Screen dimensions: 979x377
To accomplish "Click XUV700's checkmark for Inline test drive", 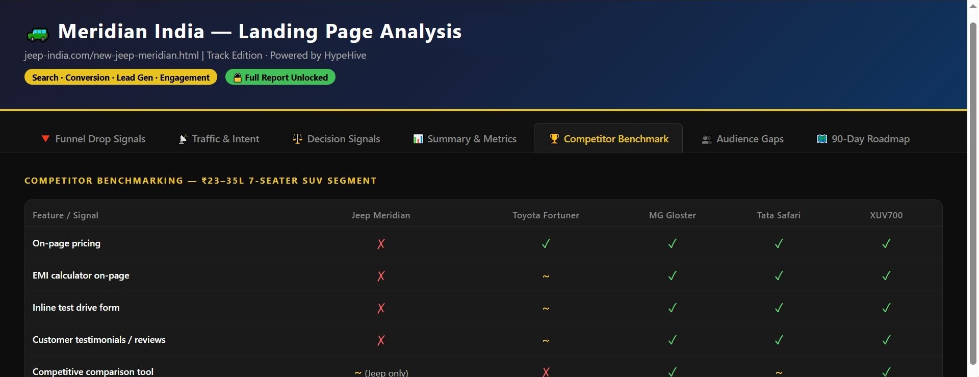I will coord(886,308).
